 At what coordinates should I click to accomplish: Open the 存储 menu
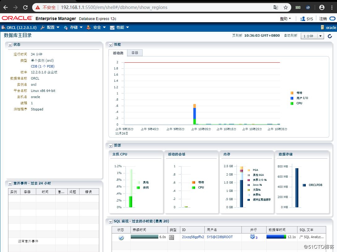(73, 27)
